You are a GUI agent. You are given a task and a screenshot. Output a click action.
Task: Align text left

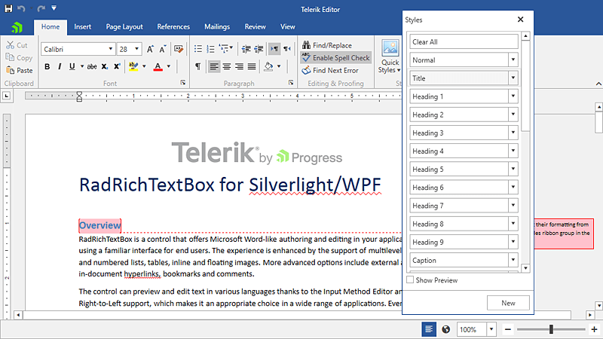214,67
